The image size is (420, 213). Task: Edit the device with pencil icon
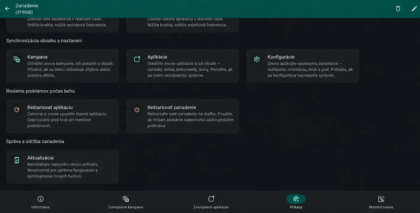(x=414, y=9)
